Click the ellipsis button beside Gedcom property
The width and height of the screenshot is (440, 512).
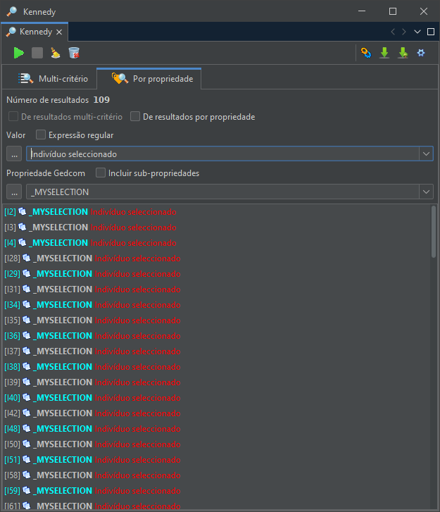pos(14,192)
